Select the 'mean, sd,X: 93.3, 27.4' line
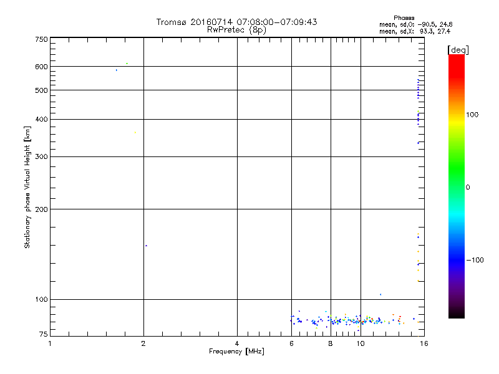Viewport: 499px width, 374px height. coord(415,31)
